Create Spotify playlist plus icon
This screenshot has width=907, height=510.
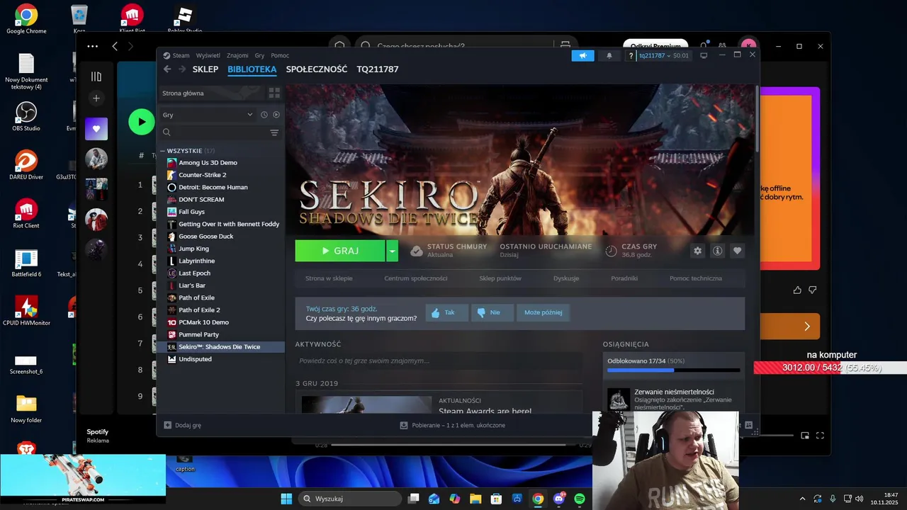[x=96, y=98]
